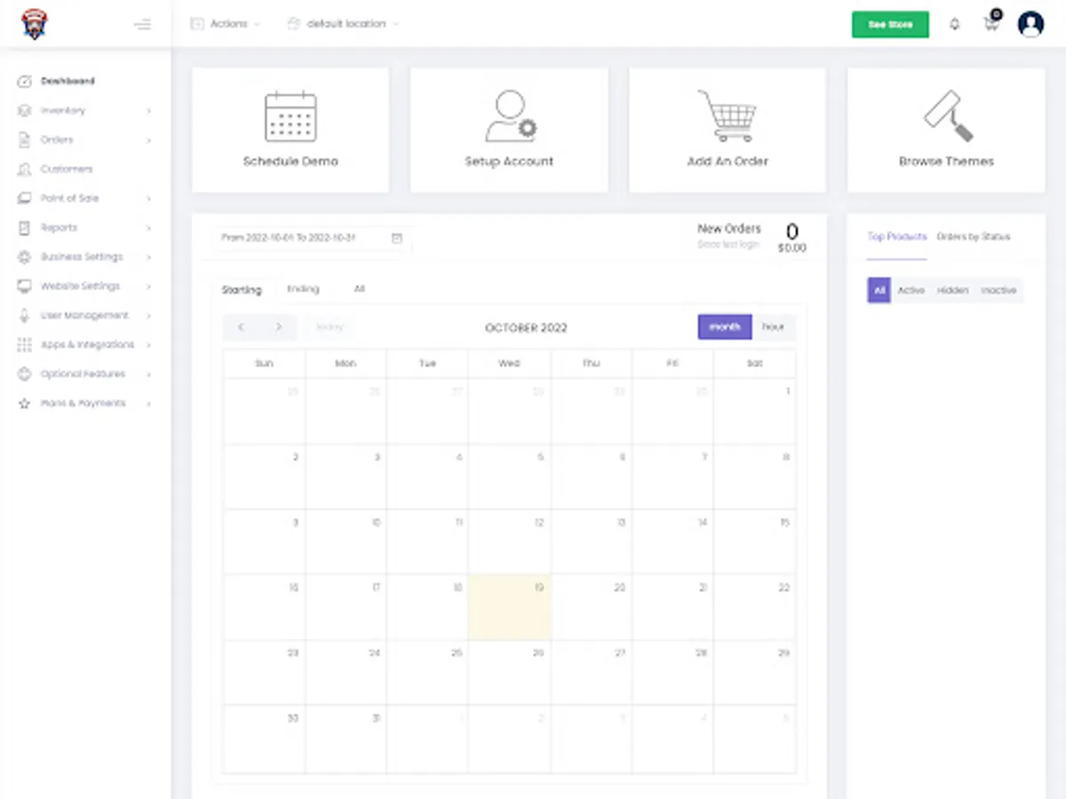
Task: Open notifications with the bell icon
Action: point(955,24)
